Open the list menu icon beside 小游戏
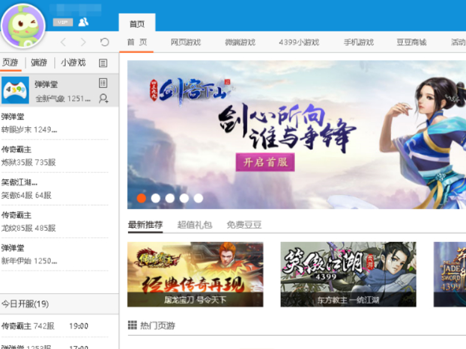 click(x=103, y=63)
